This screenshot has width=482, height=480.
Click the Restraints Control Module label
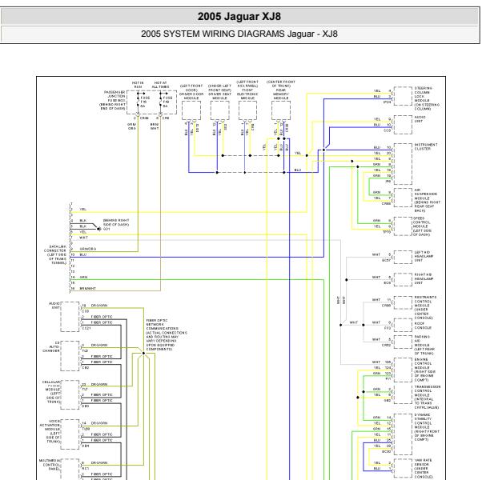click(425, 307)
